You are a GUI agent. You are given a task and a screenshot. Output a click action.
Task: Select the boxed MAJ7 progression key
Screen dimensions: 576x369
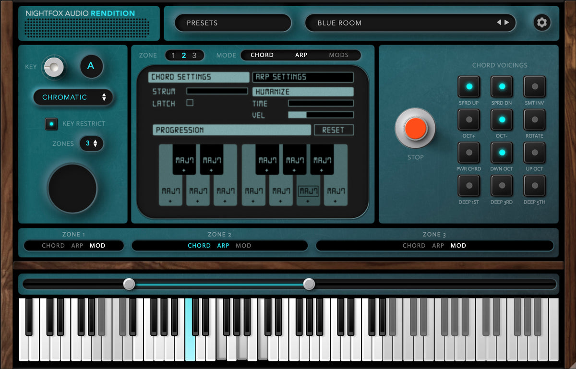pos(308,191)
